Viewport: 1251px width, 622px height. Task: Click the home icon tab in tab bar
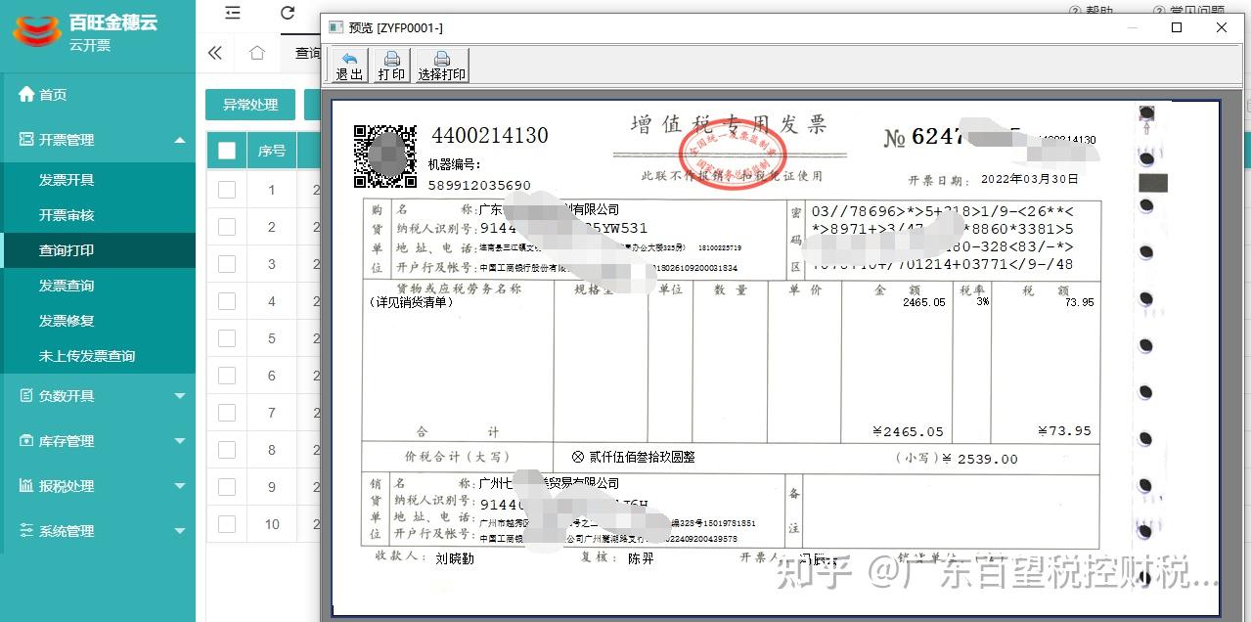[x=257, y=53]
